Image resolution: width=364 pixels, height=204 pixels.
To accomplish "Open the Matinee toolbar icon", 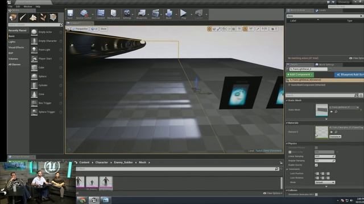I will click(x=155, y=14).
